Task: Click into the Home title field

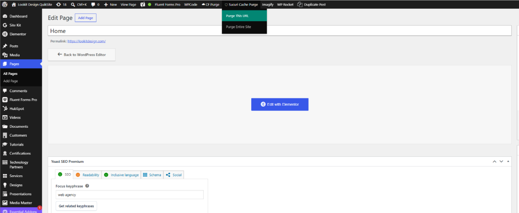Action: pos(279,31)
